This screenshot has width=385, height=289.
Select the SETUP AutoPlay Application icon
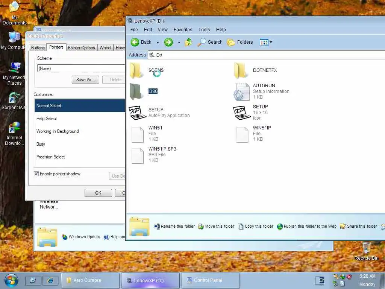click(137, 113)
